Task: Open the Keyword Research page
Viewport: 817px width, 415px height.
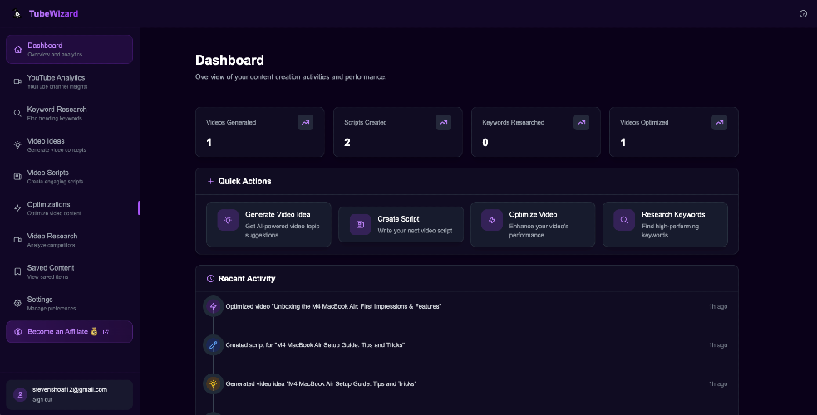Action: tap(69, 114)
